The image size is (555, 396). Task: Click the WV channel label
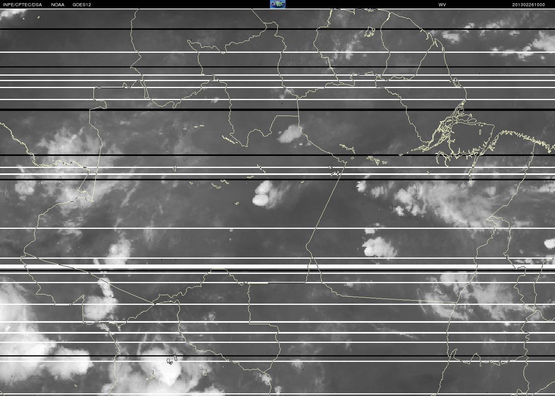tap(442, 5)
